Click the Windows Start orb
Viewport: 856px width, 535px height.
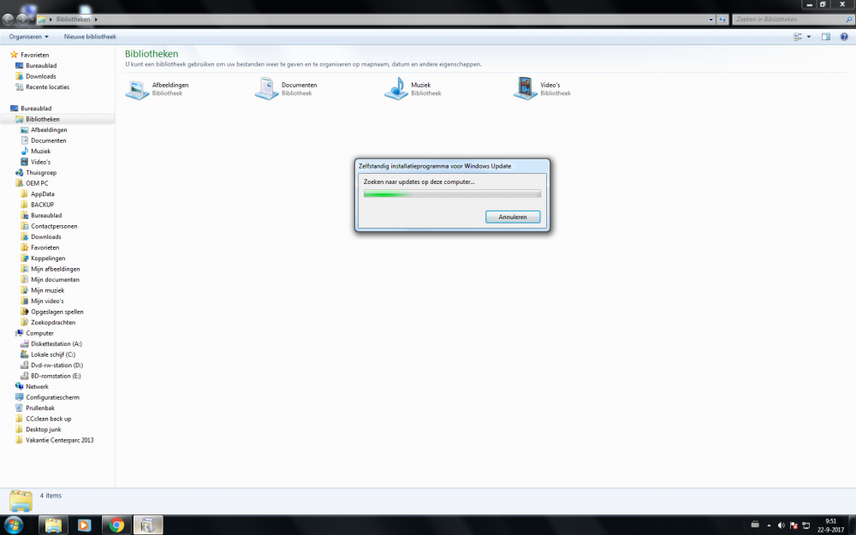click(14, 526)
